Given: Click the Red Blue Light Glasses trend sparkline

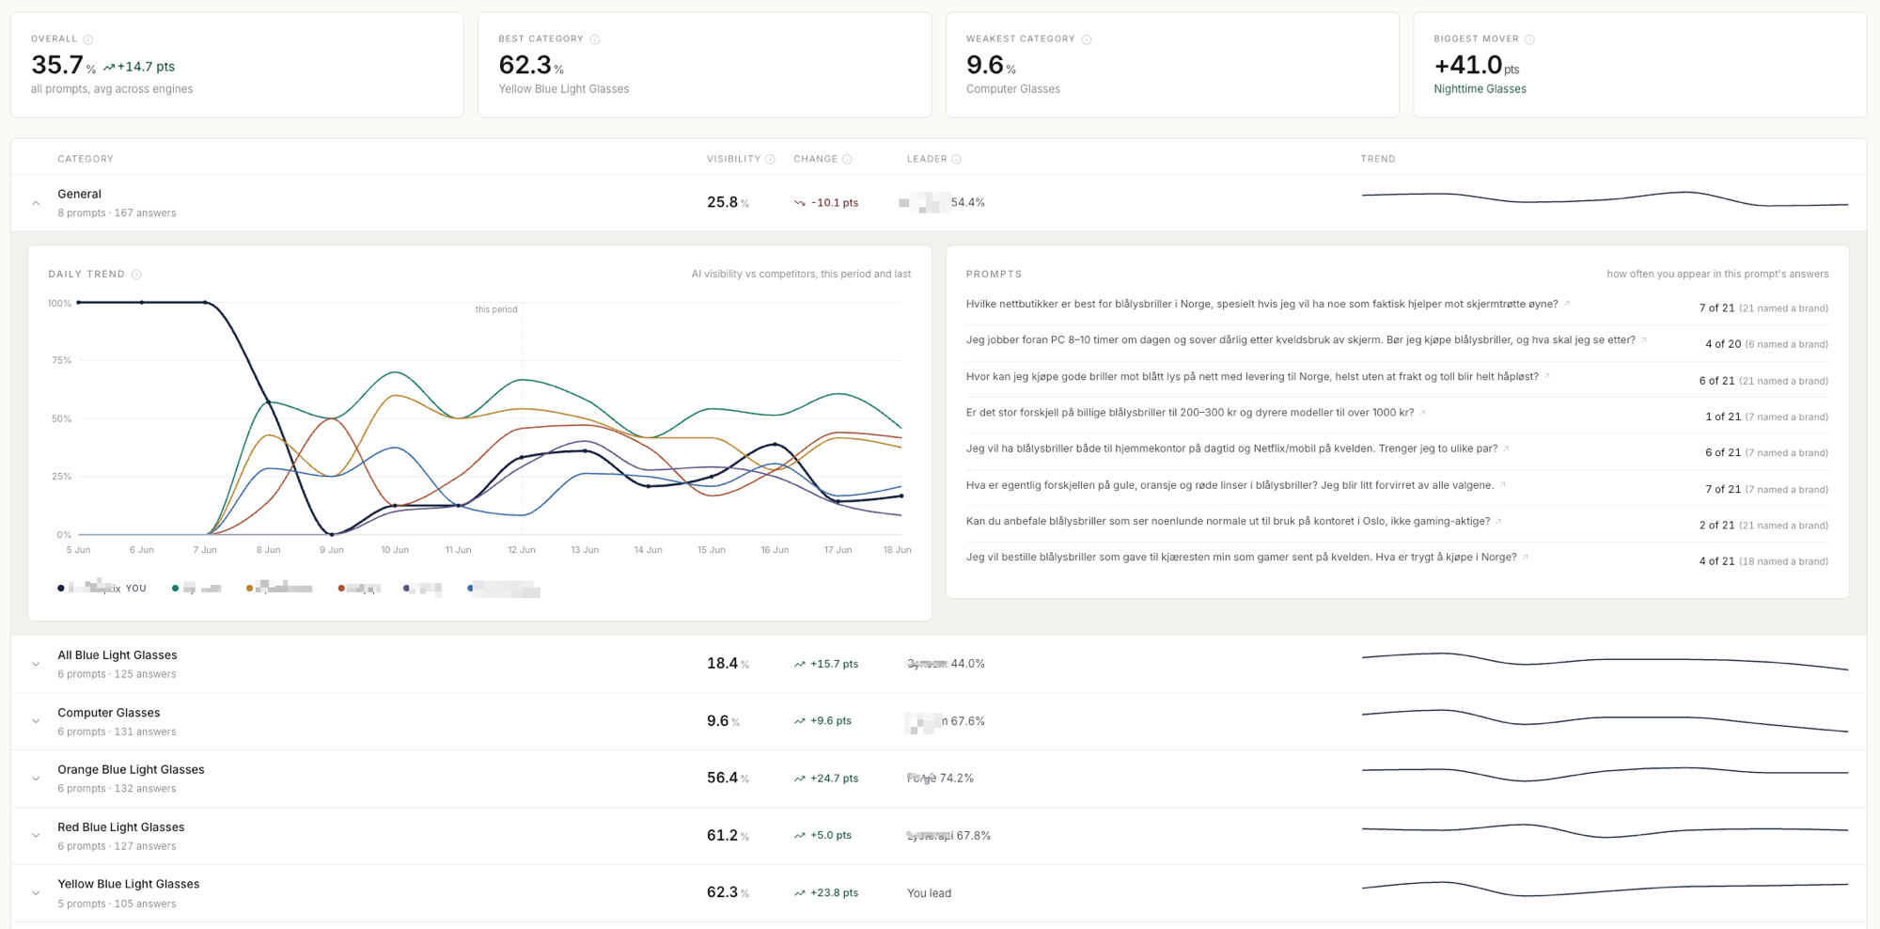Looking at the screenshot, I should tap(1605, 830).
